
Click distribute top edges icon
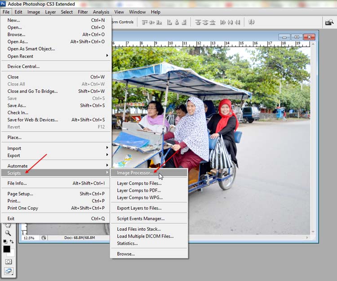point(198,22)
